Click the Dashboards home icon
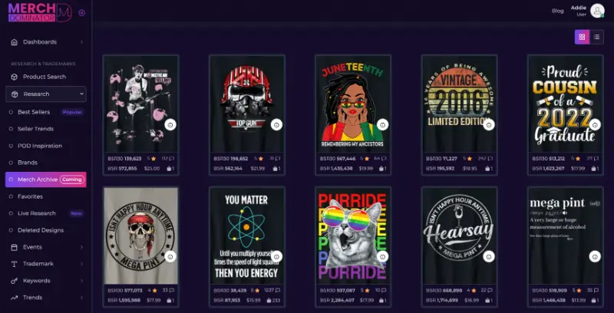614x313 pixels. pos(14,42)
